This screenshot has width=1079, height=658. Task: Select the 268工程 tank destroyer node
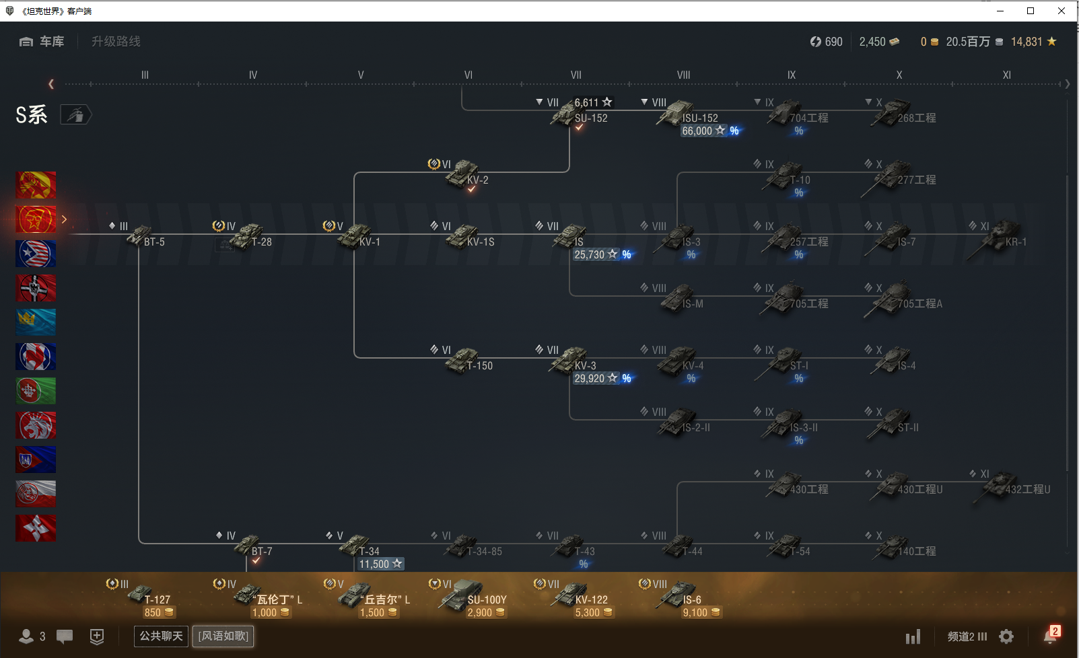click(x=901, y=112)
